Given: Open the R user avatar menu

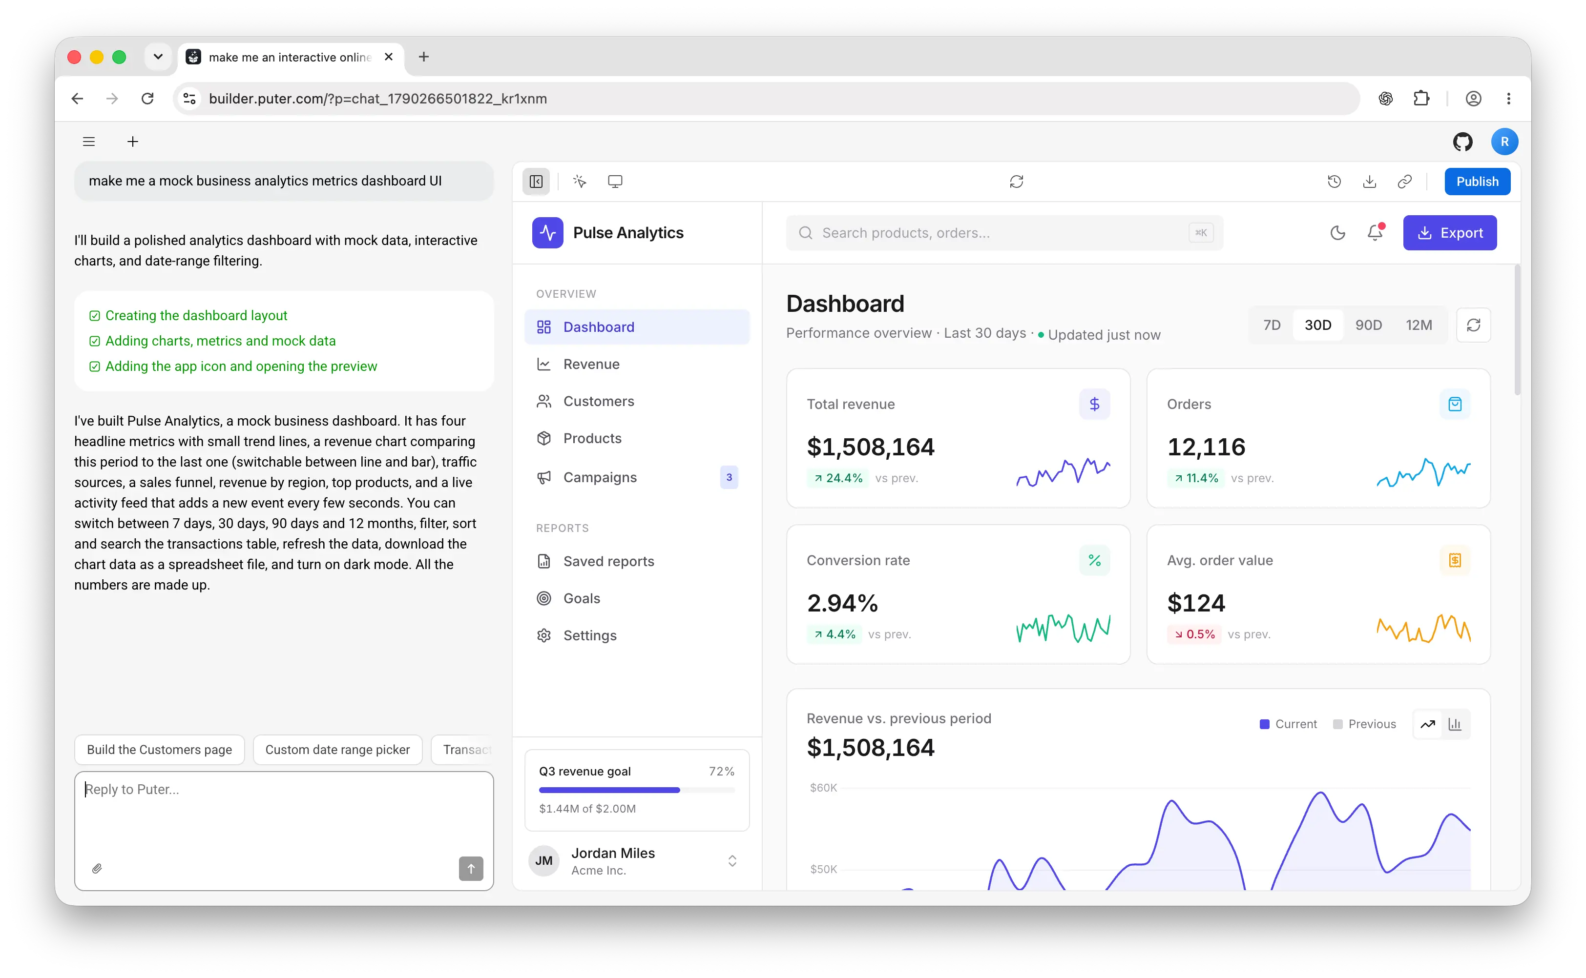Looking at the screenshot, I should pos(1504,142).
